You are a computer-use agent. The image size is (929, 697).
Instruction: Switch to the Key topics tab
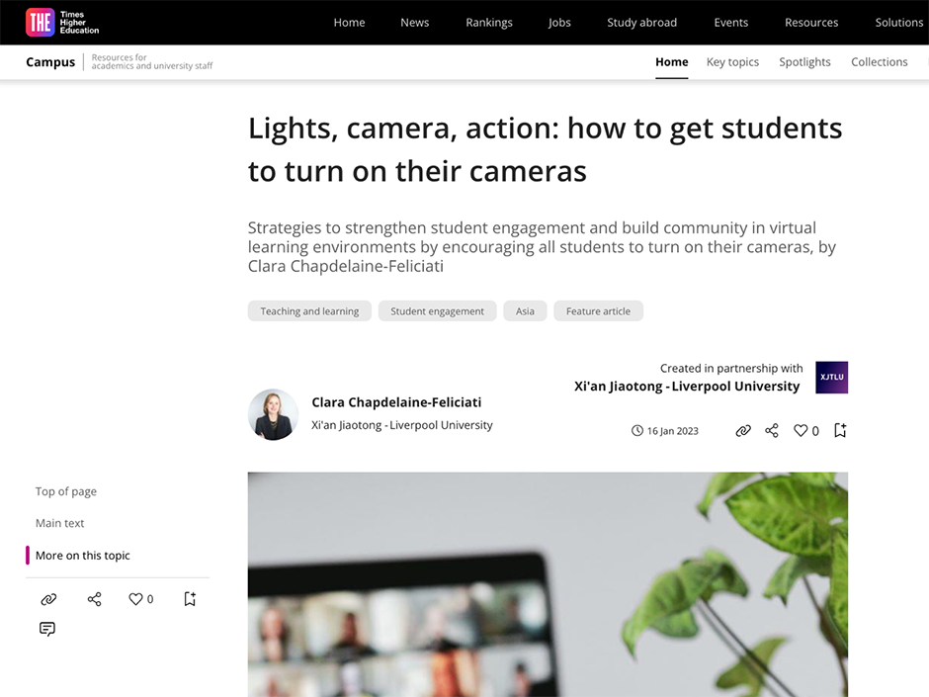[x=732, y=62]
